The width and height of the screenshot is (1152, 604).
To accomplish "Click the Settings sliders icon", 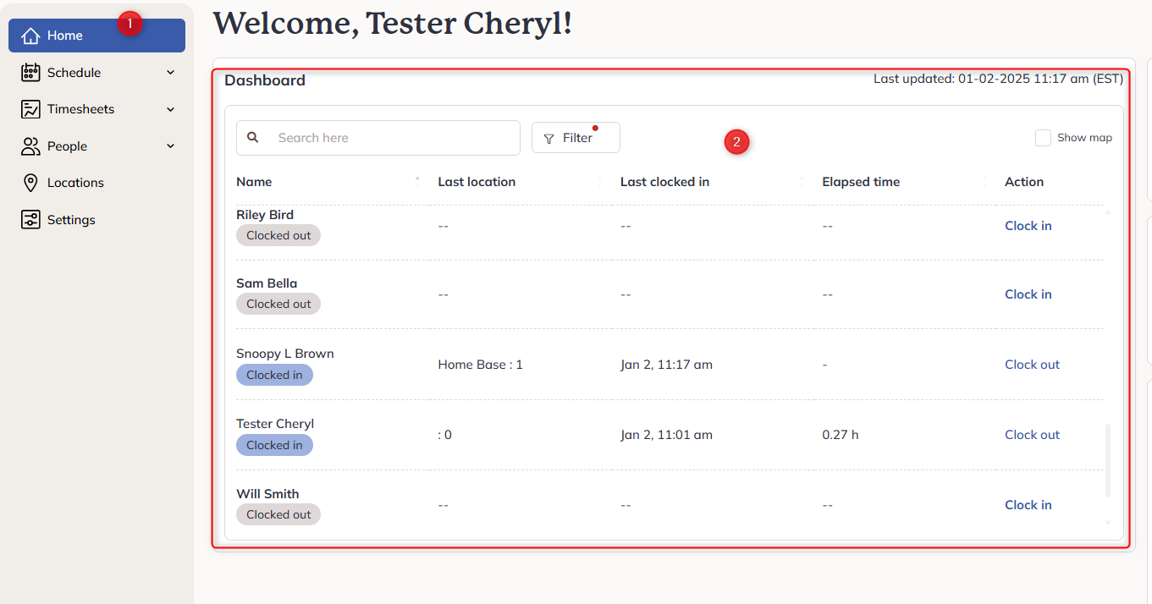I will pyautogui.click(x=30, y=220).
